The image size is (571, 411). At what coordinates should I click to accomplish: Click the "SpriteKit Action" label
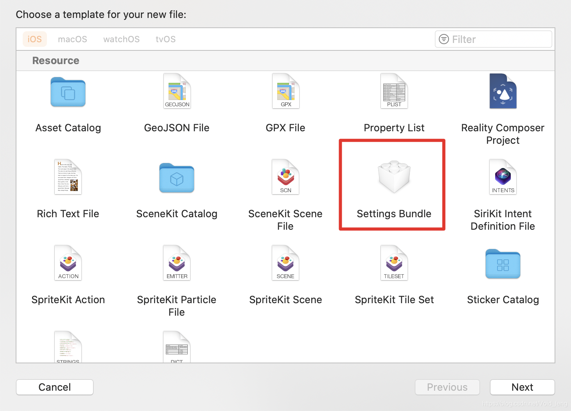point(68,300)
